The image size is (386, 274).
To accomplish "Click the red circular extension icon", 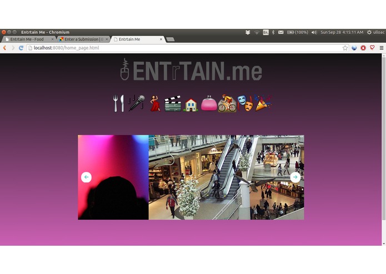I will pyautogui.click(x=363, y=48).
